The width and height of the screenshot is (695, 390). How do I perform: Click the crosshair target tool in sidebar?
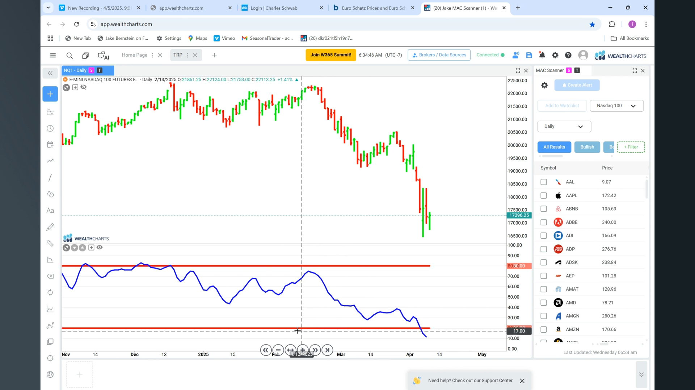50,358
